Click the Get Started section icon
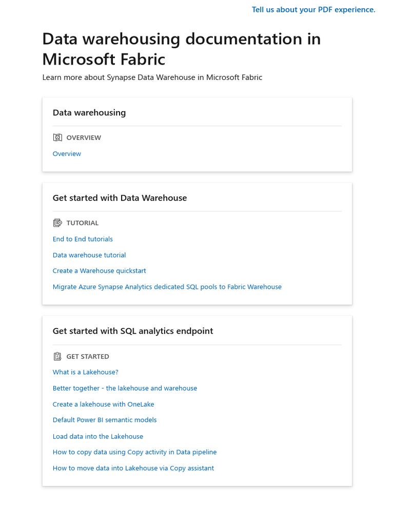This screenshot has width=394, height=525. 57,356
